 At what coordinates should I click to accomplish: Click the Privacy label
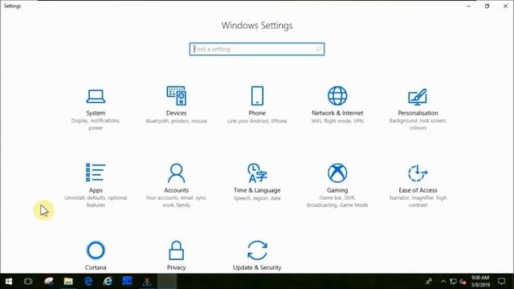pyautogui.click(x=177, y=267)
